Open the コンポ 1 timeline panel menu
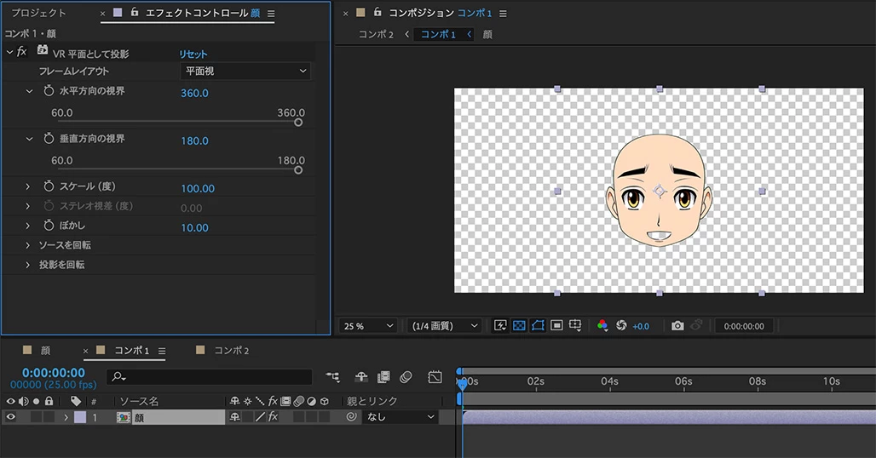 162,351
